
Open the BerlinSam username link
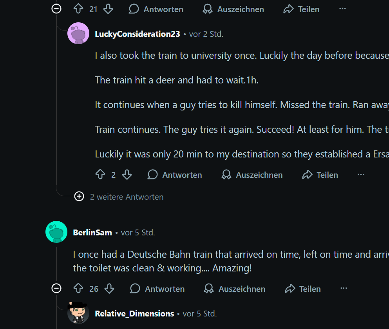pos(92,233)
